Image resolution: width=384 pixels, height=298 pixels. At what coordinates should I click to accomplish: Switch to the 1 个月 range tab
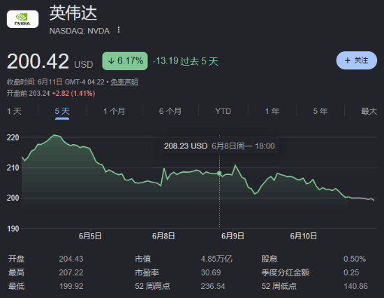coord(114,111)
